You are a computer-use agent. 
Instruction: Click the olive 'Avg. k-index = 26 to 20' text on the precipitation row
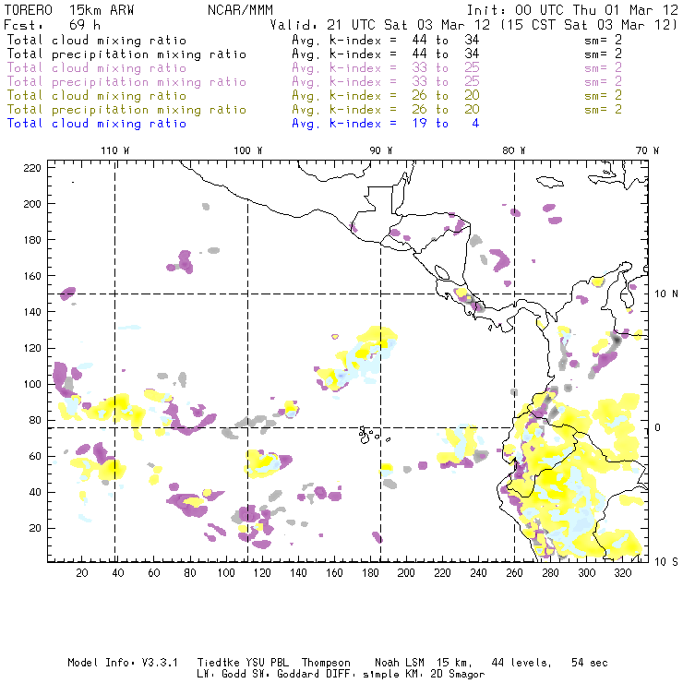(x=386, y=109)
